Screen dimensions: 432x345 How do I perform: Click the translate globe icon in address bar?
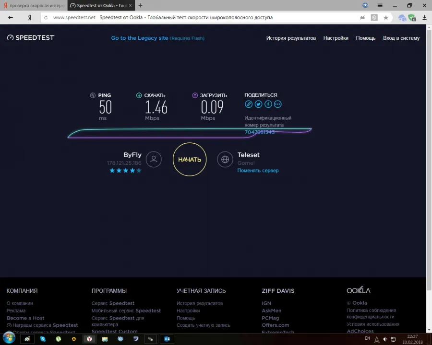coord(374,18)
